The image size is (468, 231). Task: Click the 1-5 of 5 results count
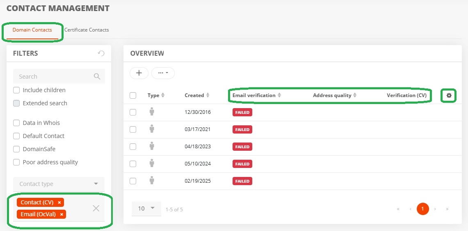click(174, 210)
